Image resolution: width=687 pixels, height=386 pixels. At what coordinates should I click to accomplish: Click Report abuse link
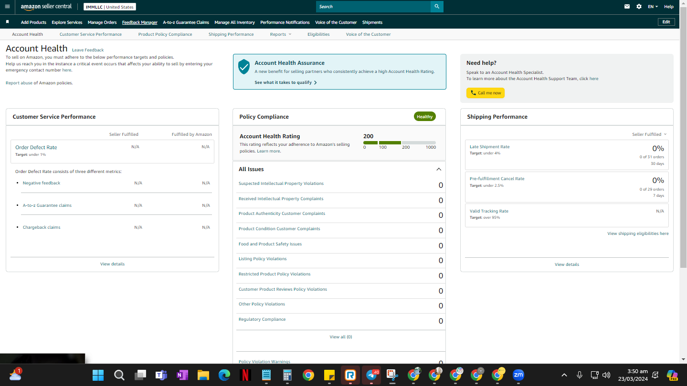(x=19, y=83)
